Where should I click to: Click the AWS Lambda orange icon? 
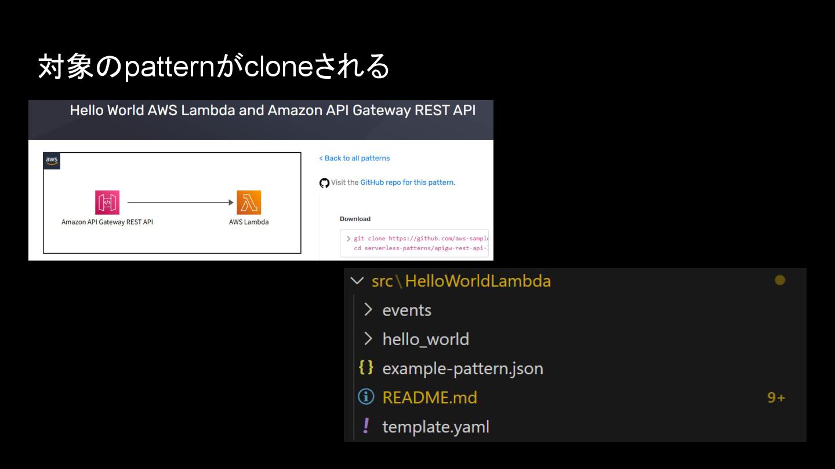pos(249,203)
